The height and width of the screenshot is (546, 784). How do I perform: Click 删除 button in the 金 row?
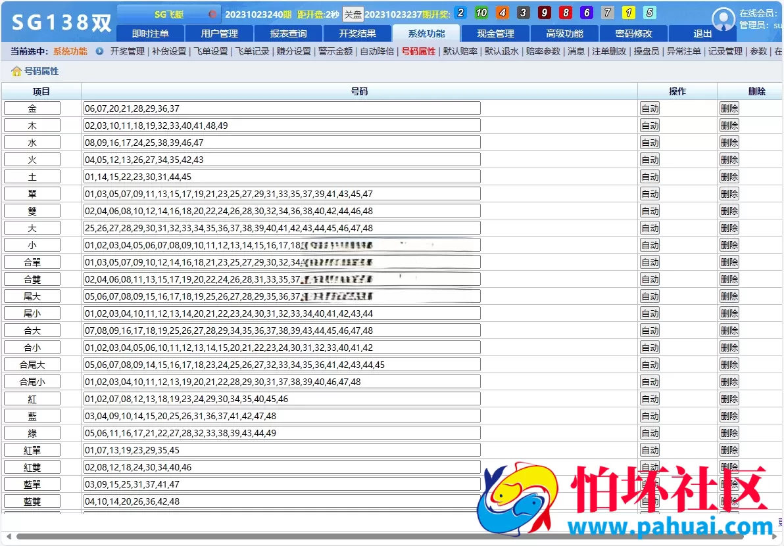(729, 108)
